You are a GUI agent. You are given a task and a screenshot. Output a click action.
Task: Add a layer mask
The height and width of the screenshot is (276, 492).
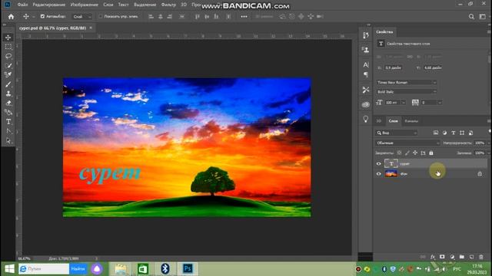[x=442, y=257]
